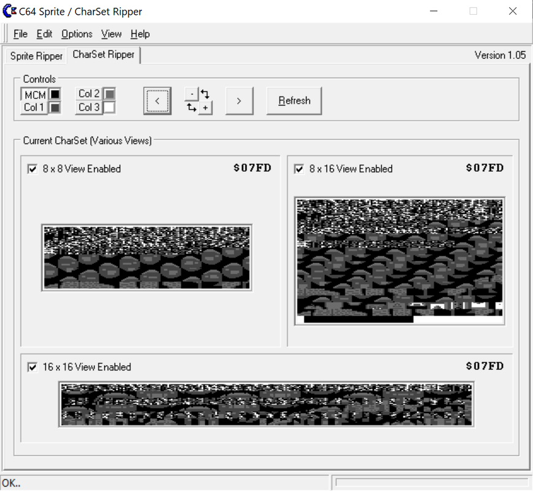Click the 16 x 16 charset preview image
The image size is (533, 491).
pyautogui.click(x=266, y=404)
